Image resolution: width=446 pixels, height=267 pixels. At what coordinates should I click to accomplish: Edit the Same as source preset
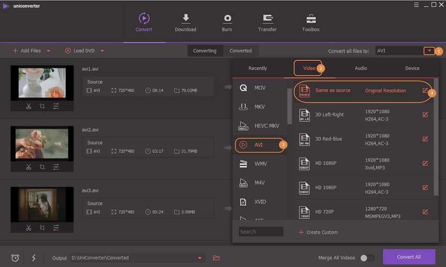tap(425, 91)
